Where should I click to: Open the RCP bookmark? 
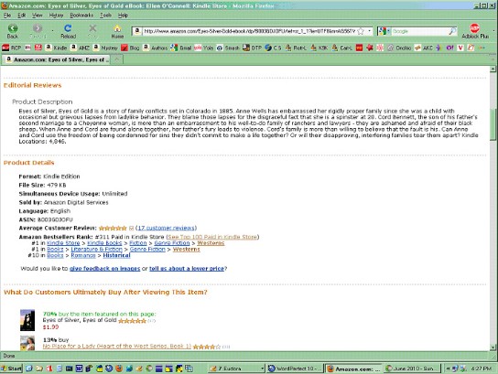tap(12, 48)
